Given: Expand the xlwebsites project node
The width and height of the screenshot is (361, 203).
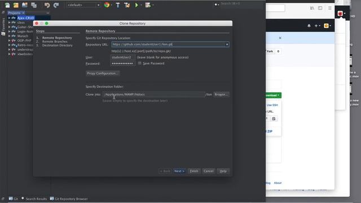Looking at the screenshot, I should (9, 54).
